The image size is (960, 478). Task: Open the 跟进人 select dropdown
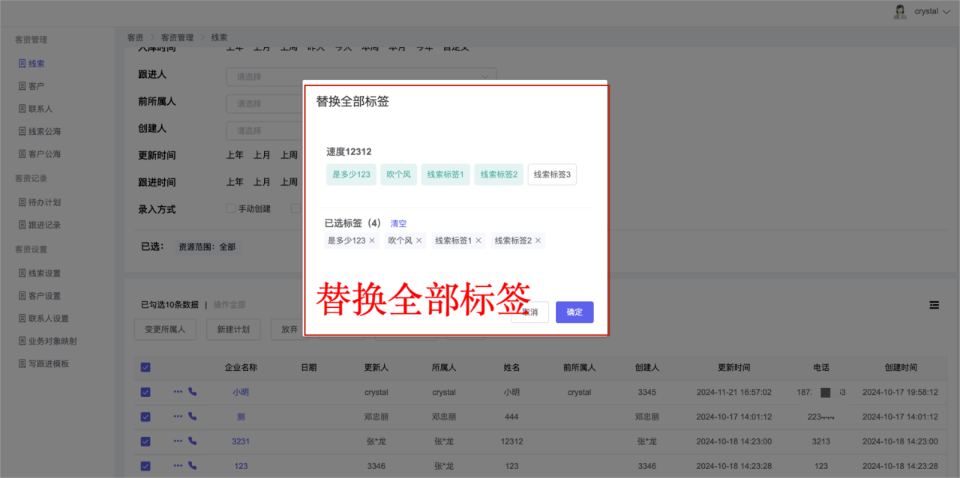tap(361, 76)
